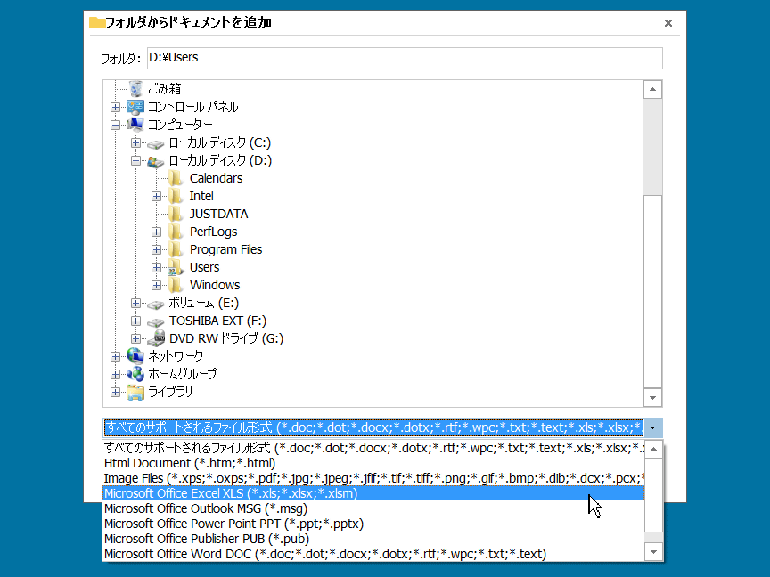Screen dimensions: 770x577
Task: Click the Calendars folder icon
Action: (176, 179)
